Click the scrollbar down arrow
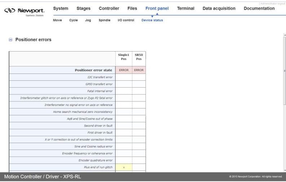 tap(285, 170)
